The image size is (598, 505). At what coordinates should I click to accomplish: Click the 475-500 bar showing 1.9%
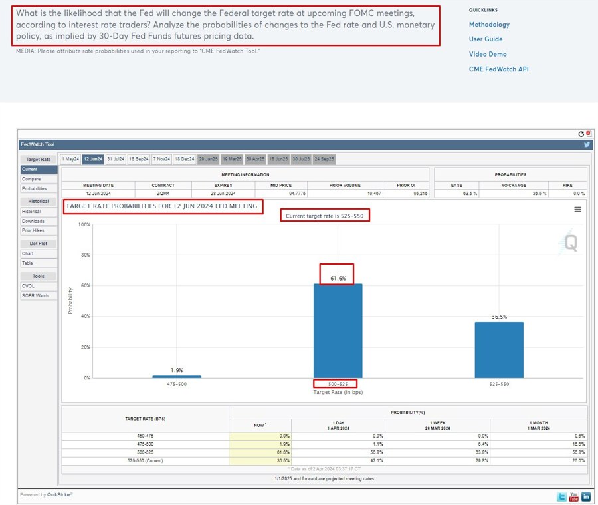pyautogui.click(x=177, y=377)
